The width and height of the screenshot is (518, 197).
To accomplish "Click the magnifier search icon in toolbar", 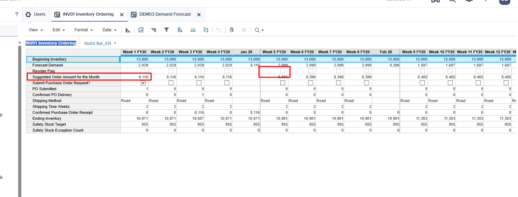I will pyautogui.click(x=257, y=30).
